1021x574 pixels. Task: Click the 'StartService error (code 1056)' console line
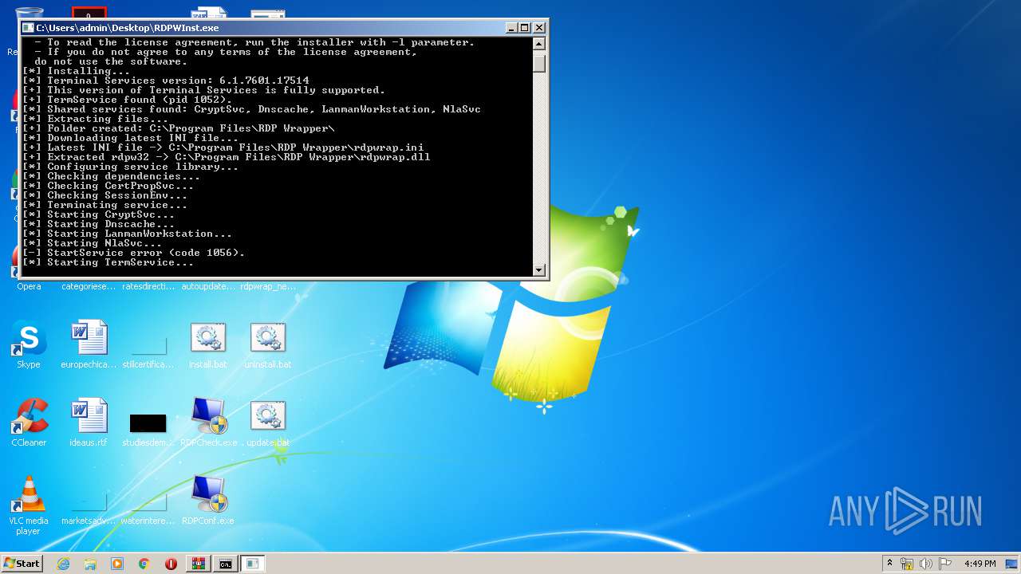(133, 253)
